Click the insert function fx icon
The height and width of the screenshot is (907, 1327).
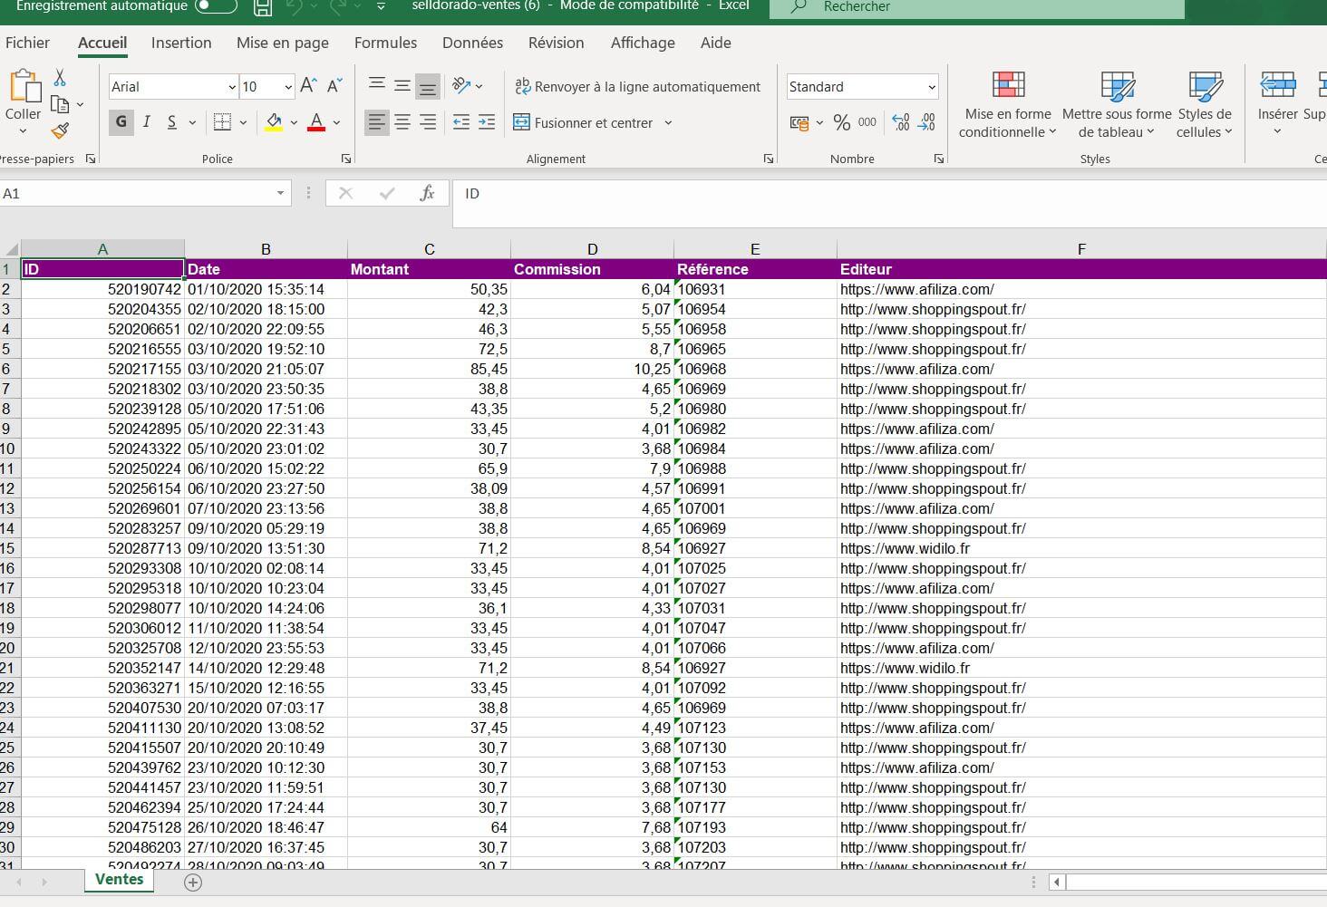pyautogui.click(x=427, y=193)
